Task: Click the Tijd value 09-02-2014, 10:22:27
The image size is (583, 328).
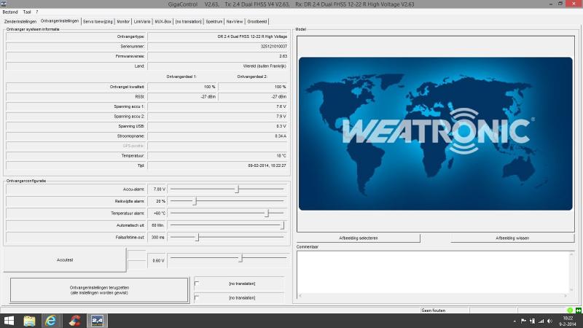Action: tap(267, 165)
